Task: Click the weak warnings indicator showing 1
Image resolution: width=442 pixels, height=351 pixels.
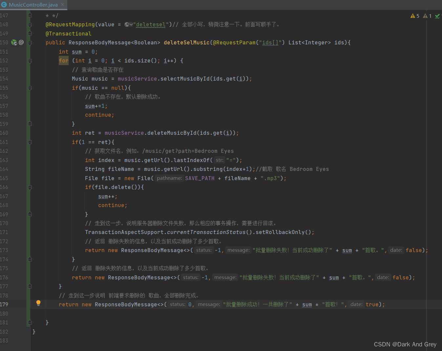Action: [427, 16]
